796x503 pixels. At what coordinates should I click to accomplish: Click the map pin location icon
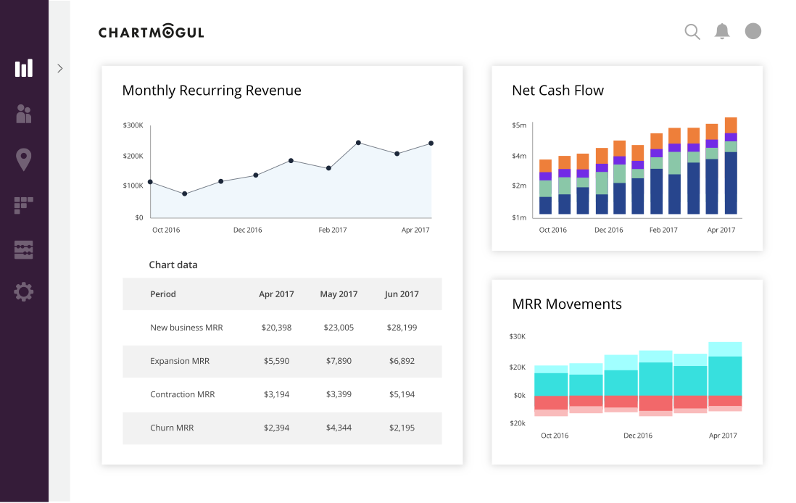click(x=24, y=159)
